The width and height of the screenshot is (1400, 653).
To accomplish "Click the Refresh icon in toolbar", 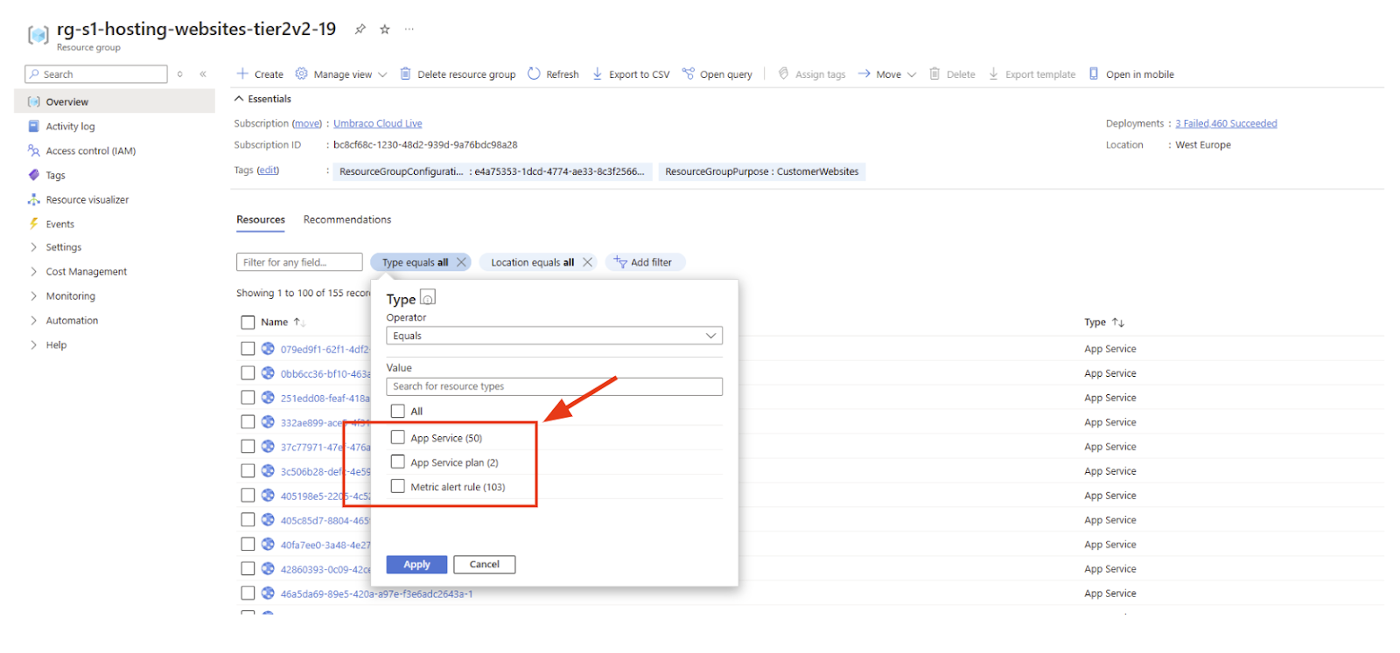I will pos(534,74).
